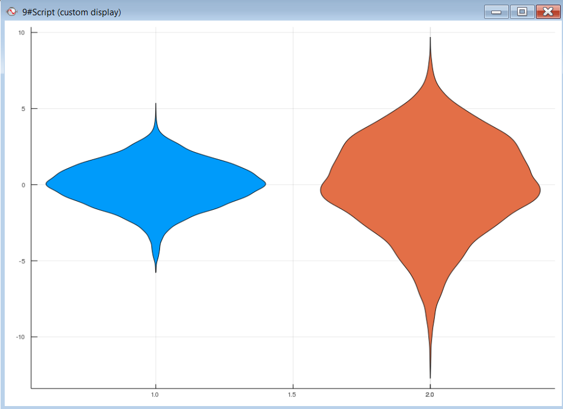563x409 pixels.
Task: Click the top tip of the orange violin
Action: [430, 40]
